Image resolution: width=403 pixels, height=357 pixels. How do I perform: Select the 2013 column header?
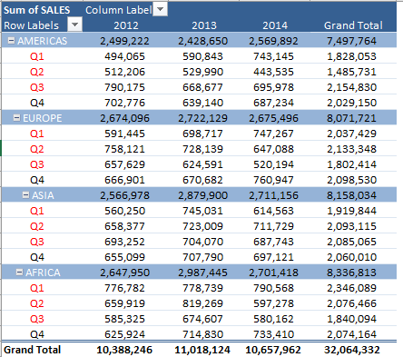204,25
